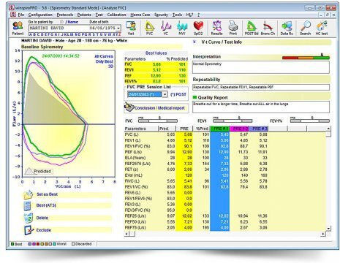Screen dimensions: 340x263
Task: Click table vertical scrollbar down arrow
Action: 328,229
